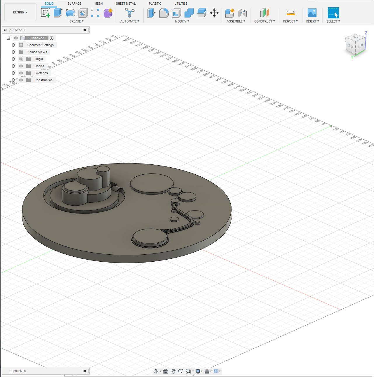Image resolution: width=374 pixels, height=377 pixels.
Task: Hide the Bodies folder
Action: pos(21,66)
